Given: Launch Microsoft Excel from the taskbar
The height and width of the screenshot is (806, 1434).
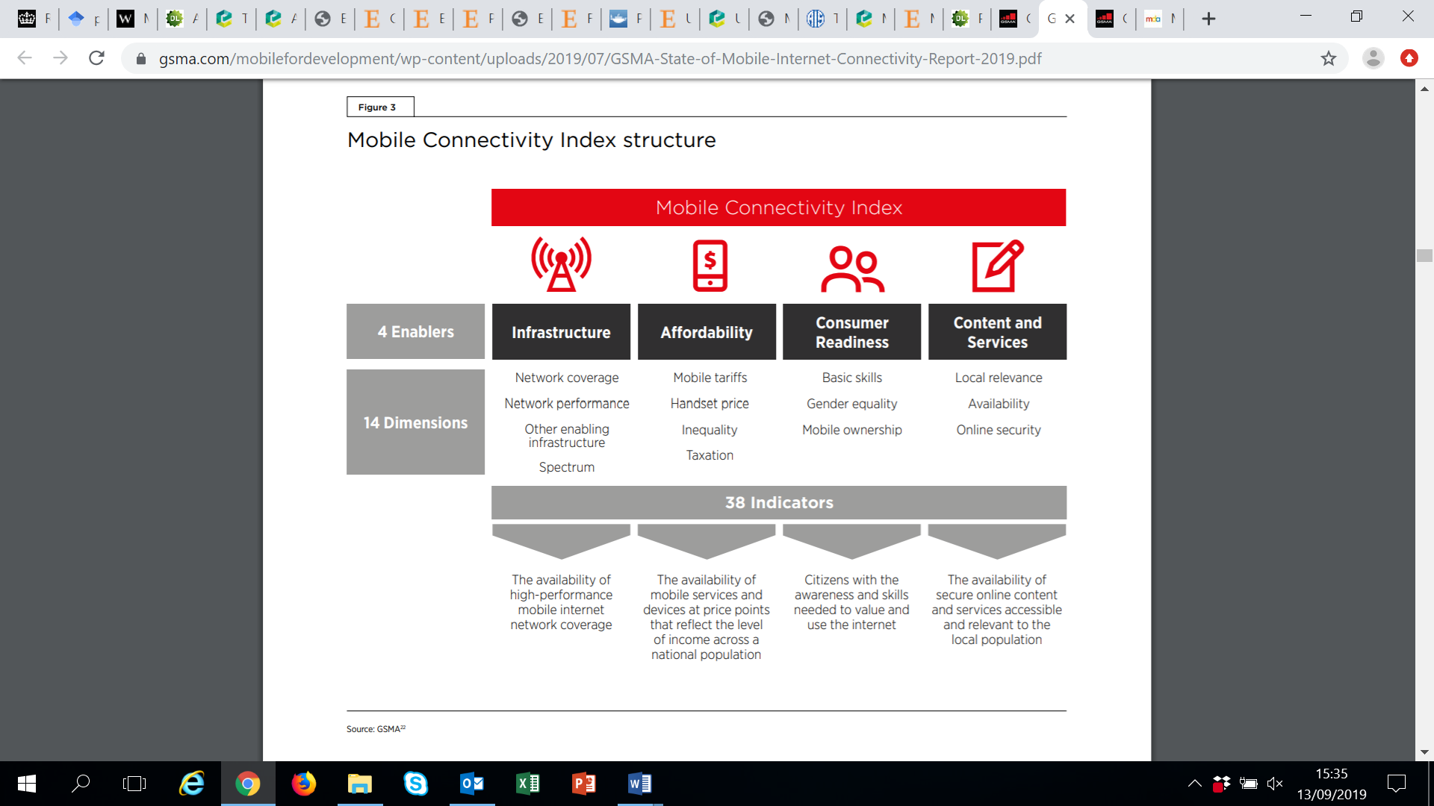Looking at the screenshot, I should click(528, 784).
